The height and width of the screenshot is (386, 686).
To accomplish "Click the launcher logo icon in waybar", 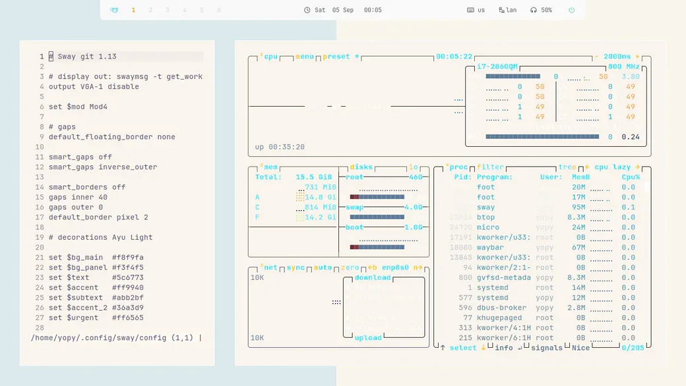I will (114, 10).
